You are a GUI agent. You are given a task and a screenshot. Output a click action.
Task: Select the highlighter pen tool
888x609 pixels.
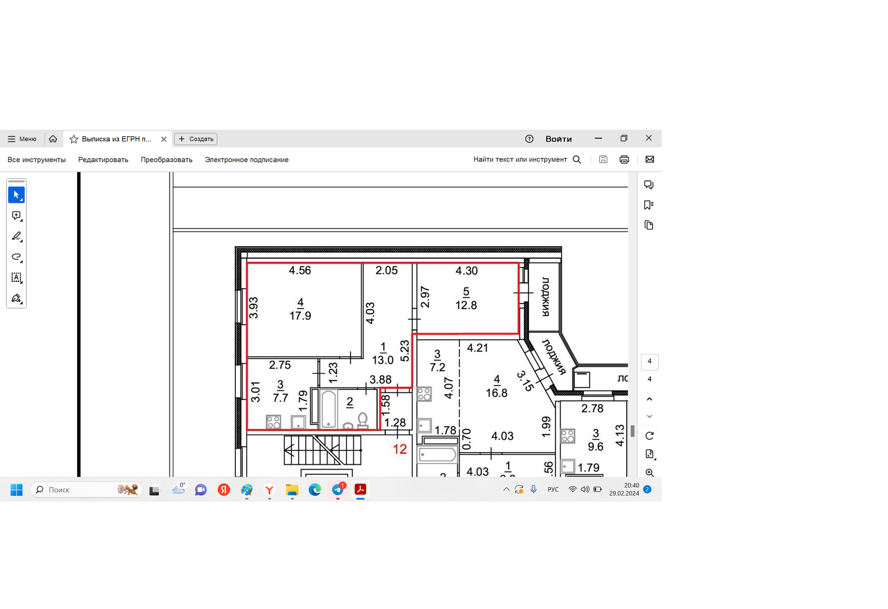click(16, 236)
